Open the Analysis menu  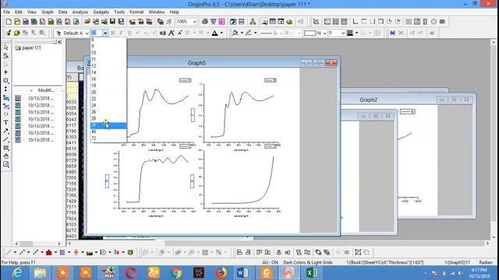tap(80, 12)
